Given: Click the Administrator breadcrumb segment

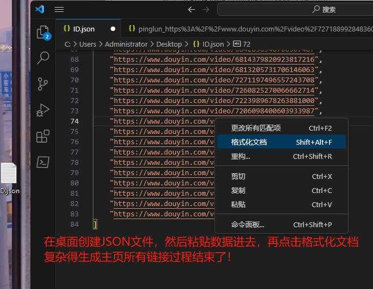Looking at the screenshot, I should tap(126, 44).
